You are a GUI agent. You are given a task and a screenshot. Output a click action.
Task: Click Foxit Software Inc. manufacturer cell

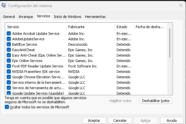click(x=83, y=66)
